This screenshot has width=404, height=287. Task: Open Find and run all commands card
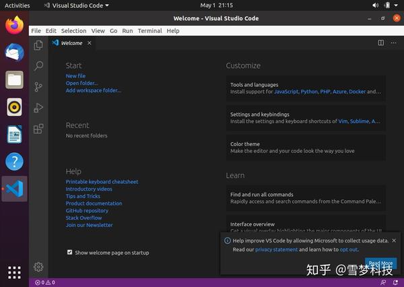point(306,198)
